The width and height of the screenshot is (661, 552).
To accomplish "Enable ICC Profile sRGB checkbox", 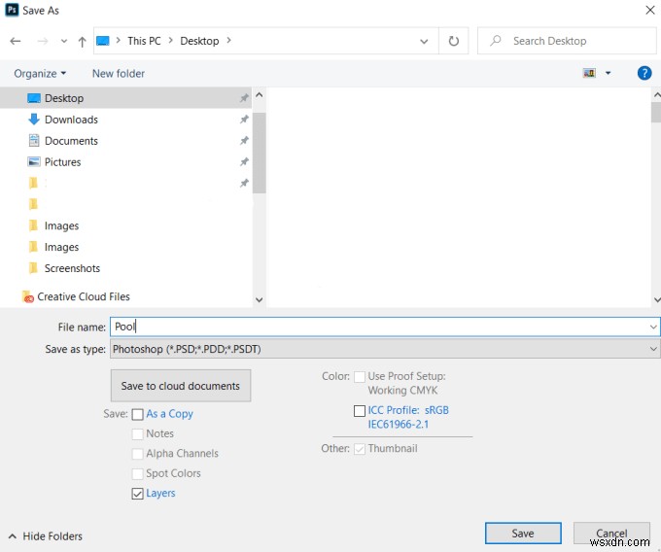I will pos(360,411).
